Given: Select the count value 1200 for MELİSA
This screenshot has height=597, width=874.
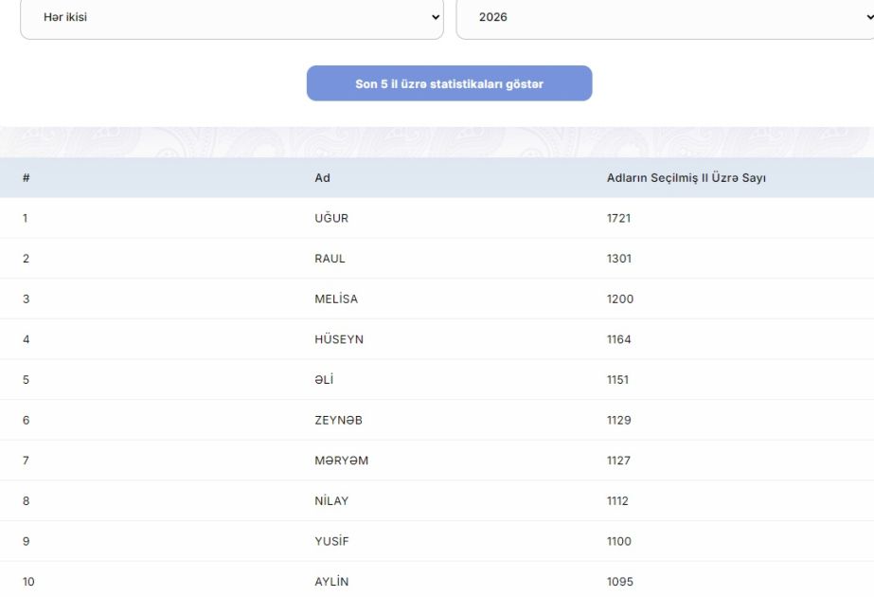Looking at the screenshot, I should (620, 299).
